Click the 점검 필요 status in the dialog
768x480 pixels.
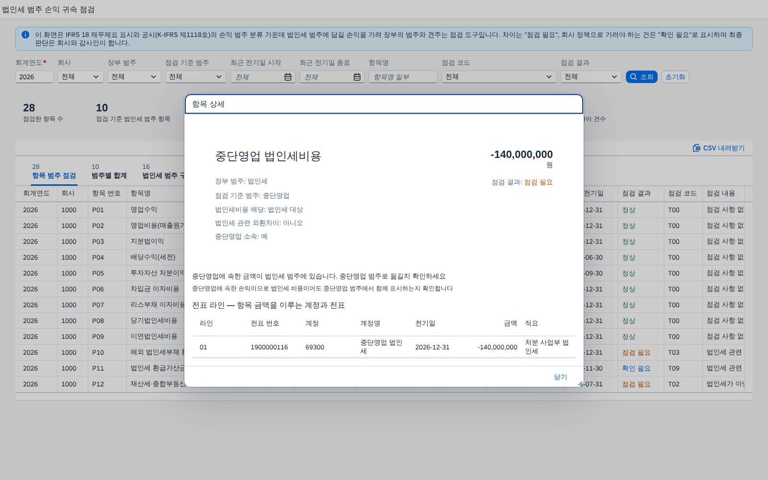pyautogui.click(x=539, y=182)
